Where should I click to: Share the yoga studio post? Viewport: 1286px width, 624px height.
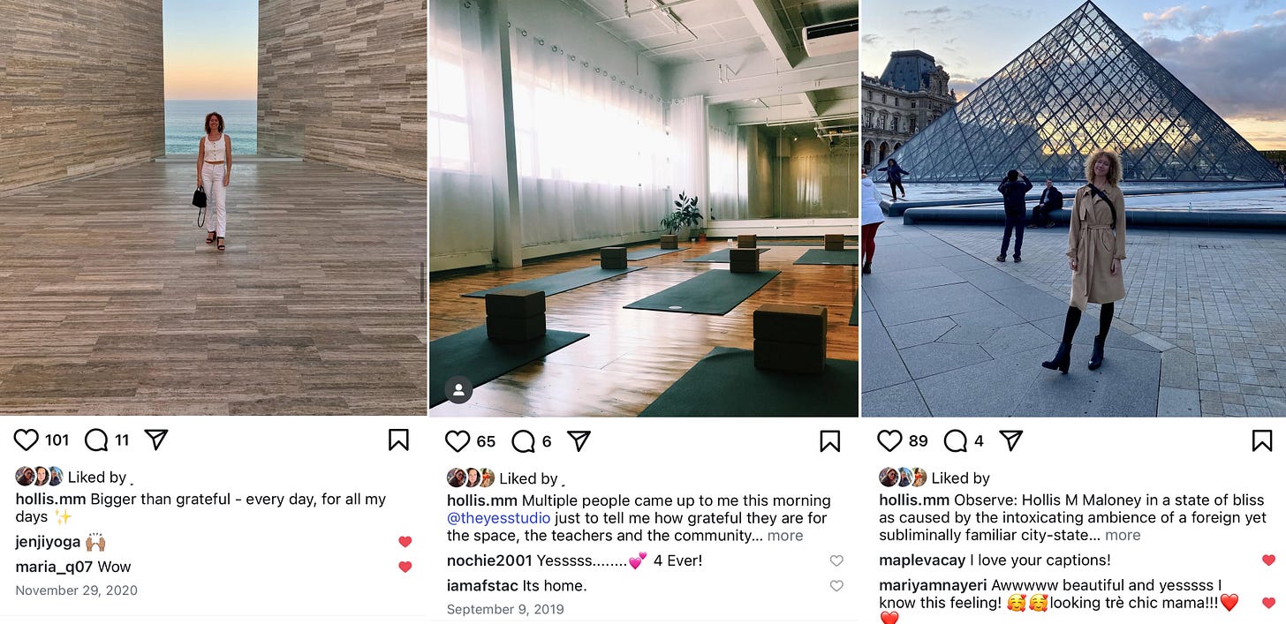click(579, 441)
